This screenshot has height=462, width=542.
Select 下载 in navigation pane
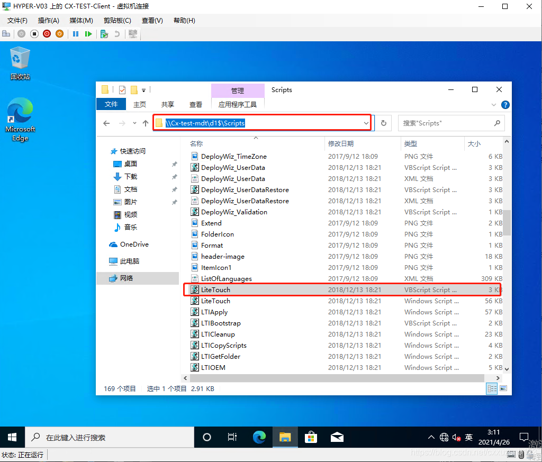pyautogui.click(x=131, y=177)
